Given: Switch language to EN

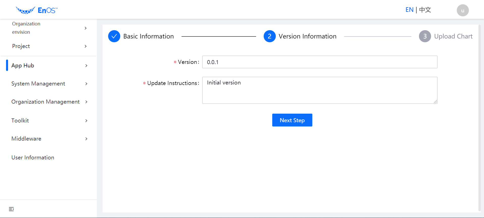Looking at the screenshot, I should 409,10.
